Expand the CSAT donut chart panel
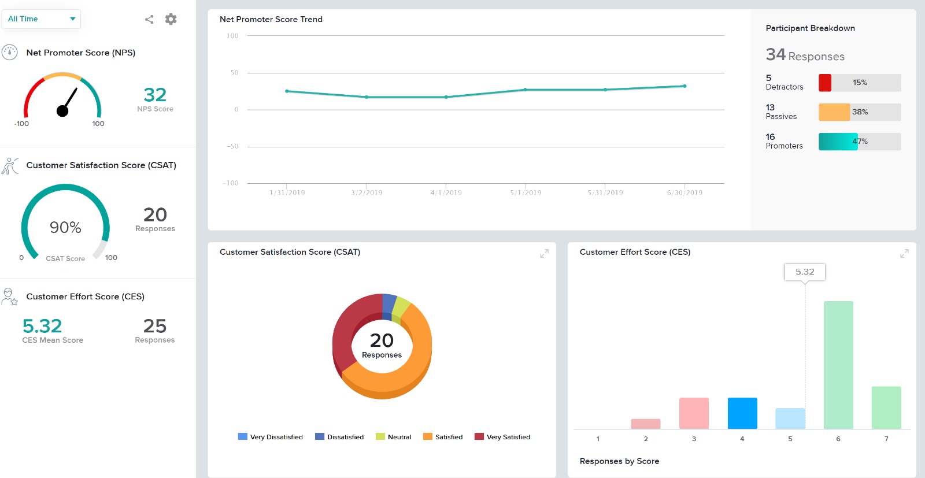The image size is (925, 478). pos(544,254)
